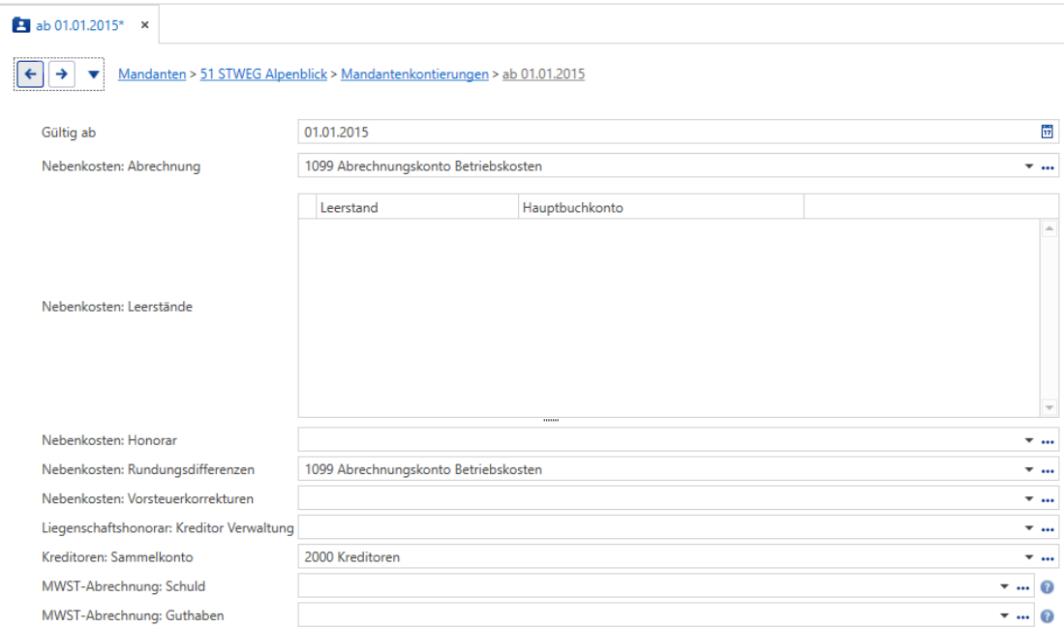This screenshot has height=628, width=1064.
Task: Open the Mandantenkontierungen breadcrumb link
Action: [414, 74]
